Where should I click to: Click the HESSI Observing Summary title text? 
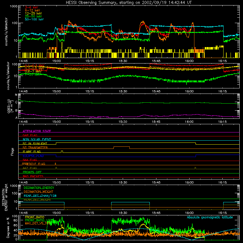pos(129,3)
